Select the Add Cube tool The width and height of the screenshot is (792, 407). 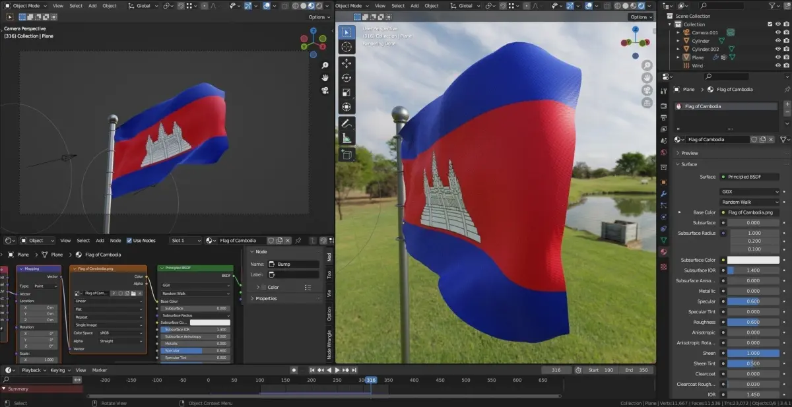pyautogui.click(x=346, y=155)
